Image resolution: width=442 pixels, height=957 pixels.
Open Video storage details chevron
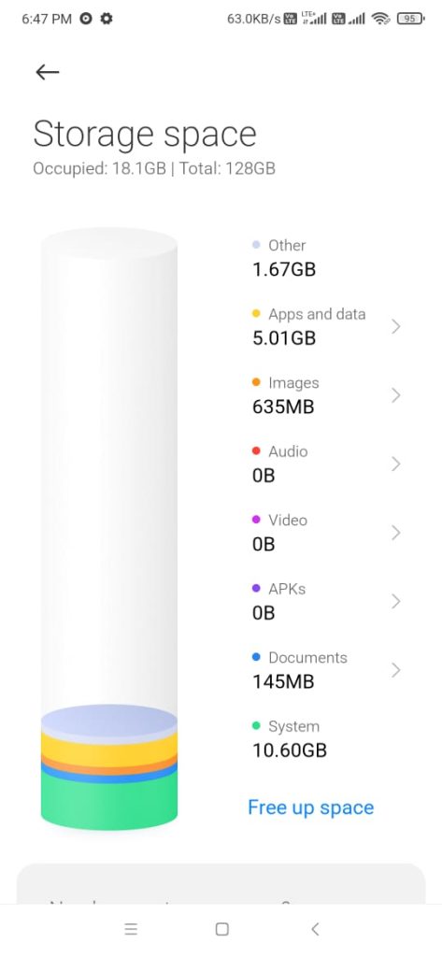click(x=395, y=533)
